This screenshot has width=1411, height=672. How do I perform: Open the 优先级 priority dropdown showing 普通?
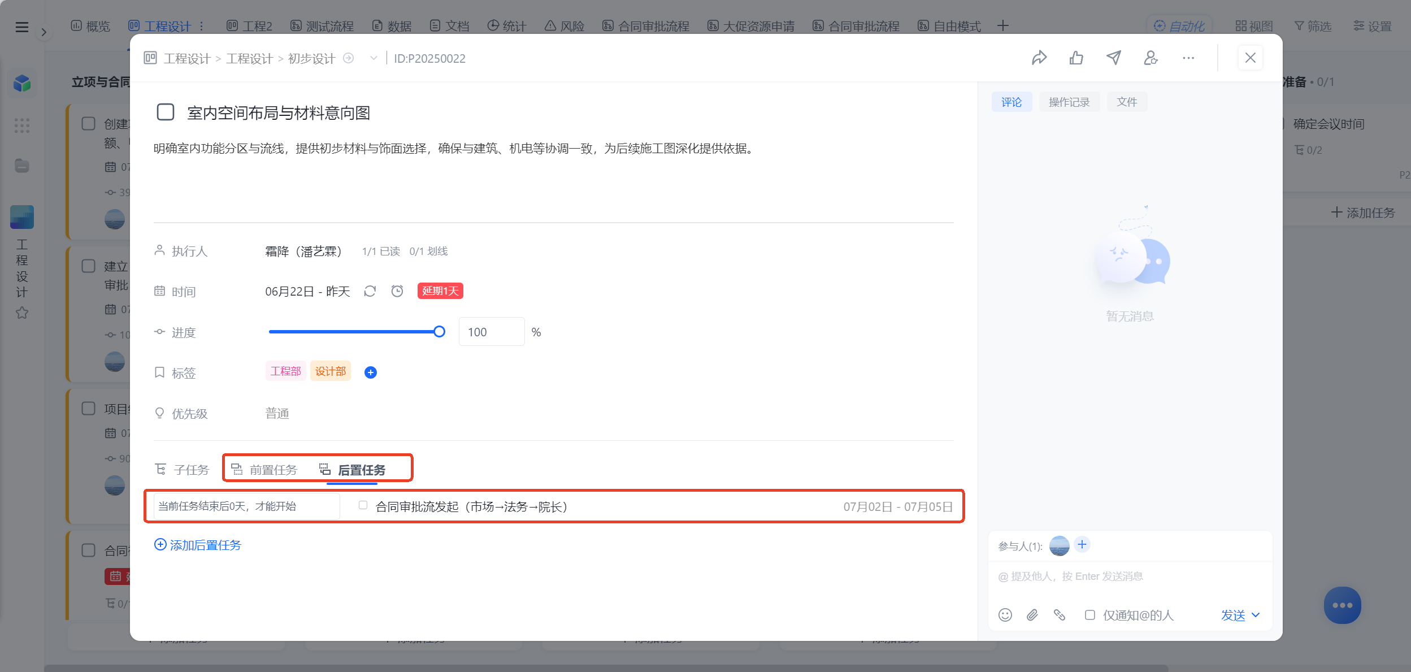coord(277,414)
